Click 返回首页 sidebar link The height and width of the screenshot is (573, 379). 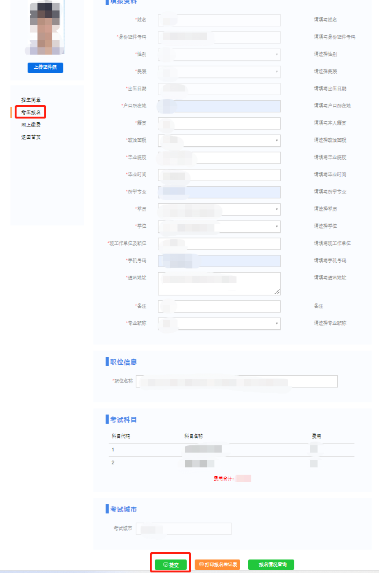tap(31, 137)
